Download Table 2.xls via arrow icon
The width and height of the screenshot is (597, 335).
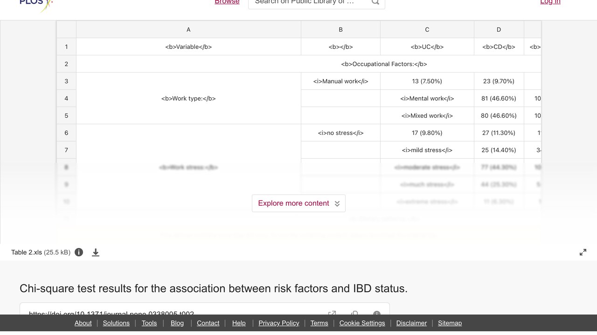[96, 252]
